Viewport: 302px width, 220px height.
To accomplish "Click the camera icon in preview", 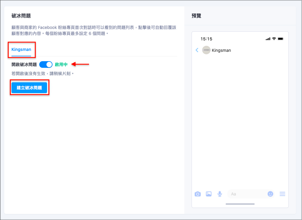I will 198,194.
